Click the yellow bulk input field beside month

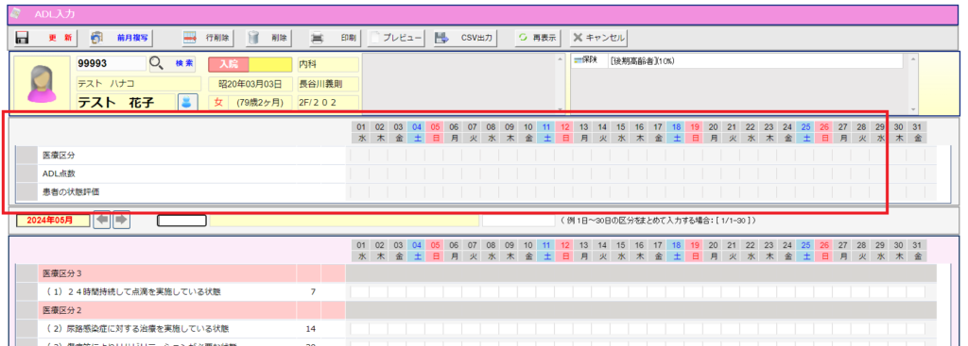click(x=344, y=221)
